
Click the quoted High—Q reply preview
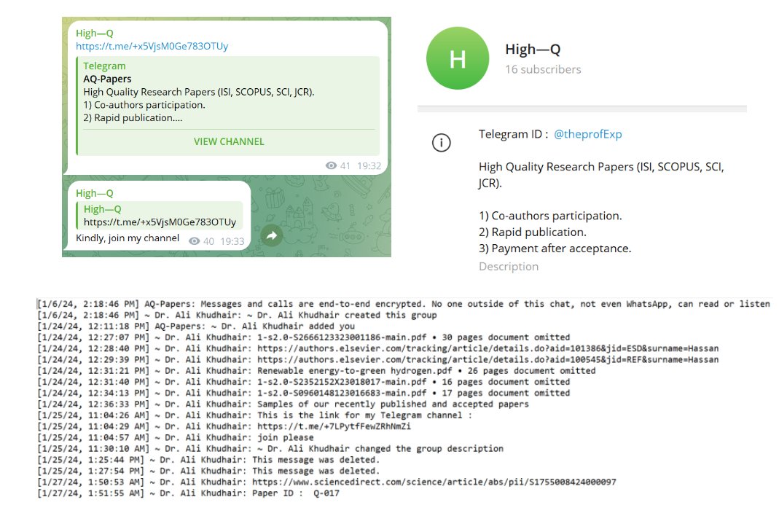point(160,215)
